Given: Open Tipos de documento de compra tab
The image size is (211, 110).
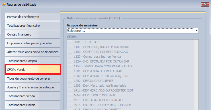Looking at the screenshot, I should pos(32,78).
